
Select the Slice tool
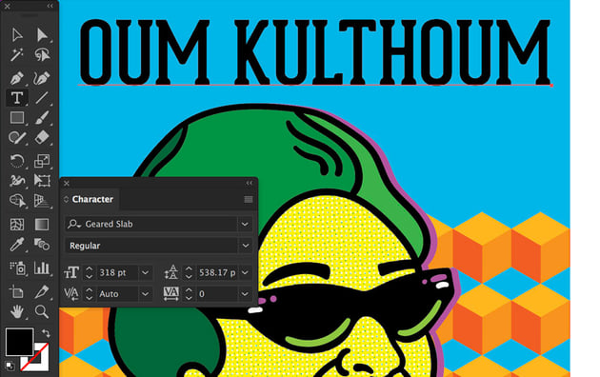tap(42, 291)
